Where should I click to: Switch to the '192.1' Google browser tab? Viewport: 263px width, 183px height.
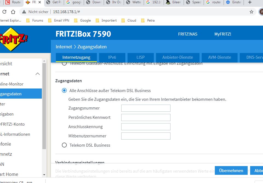(x=154, y=2)
